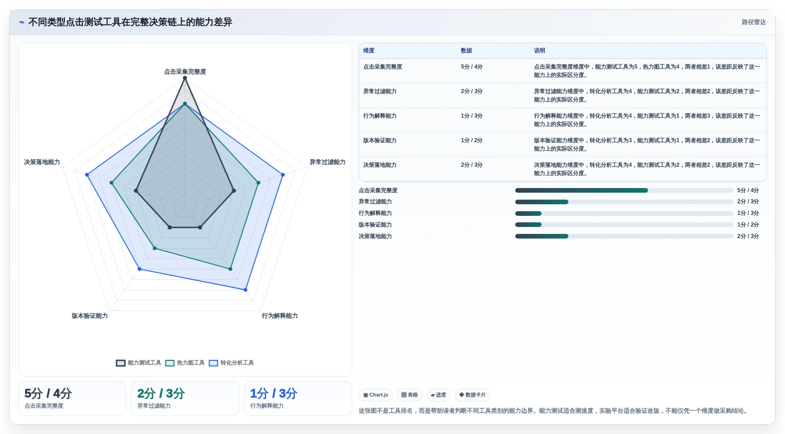Click the 转化分析工具 legend label

[237, 363]
